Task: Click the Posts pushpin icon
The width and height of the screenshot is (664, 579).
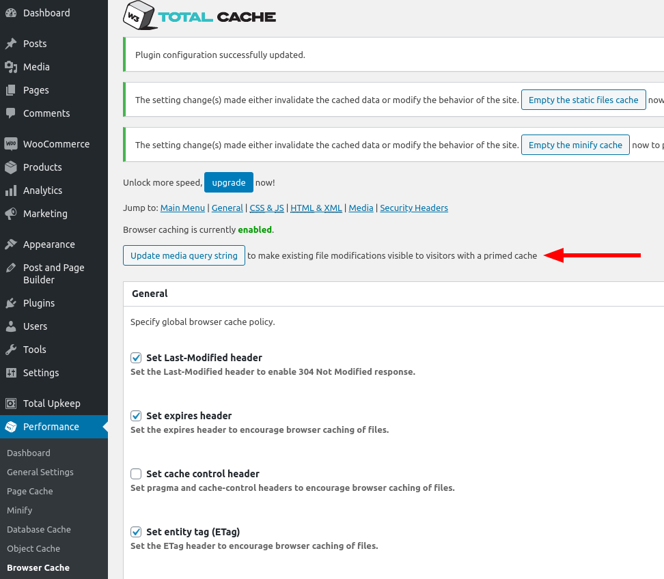Action: (11, 44)
